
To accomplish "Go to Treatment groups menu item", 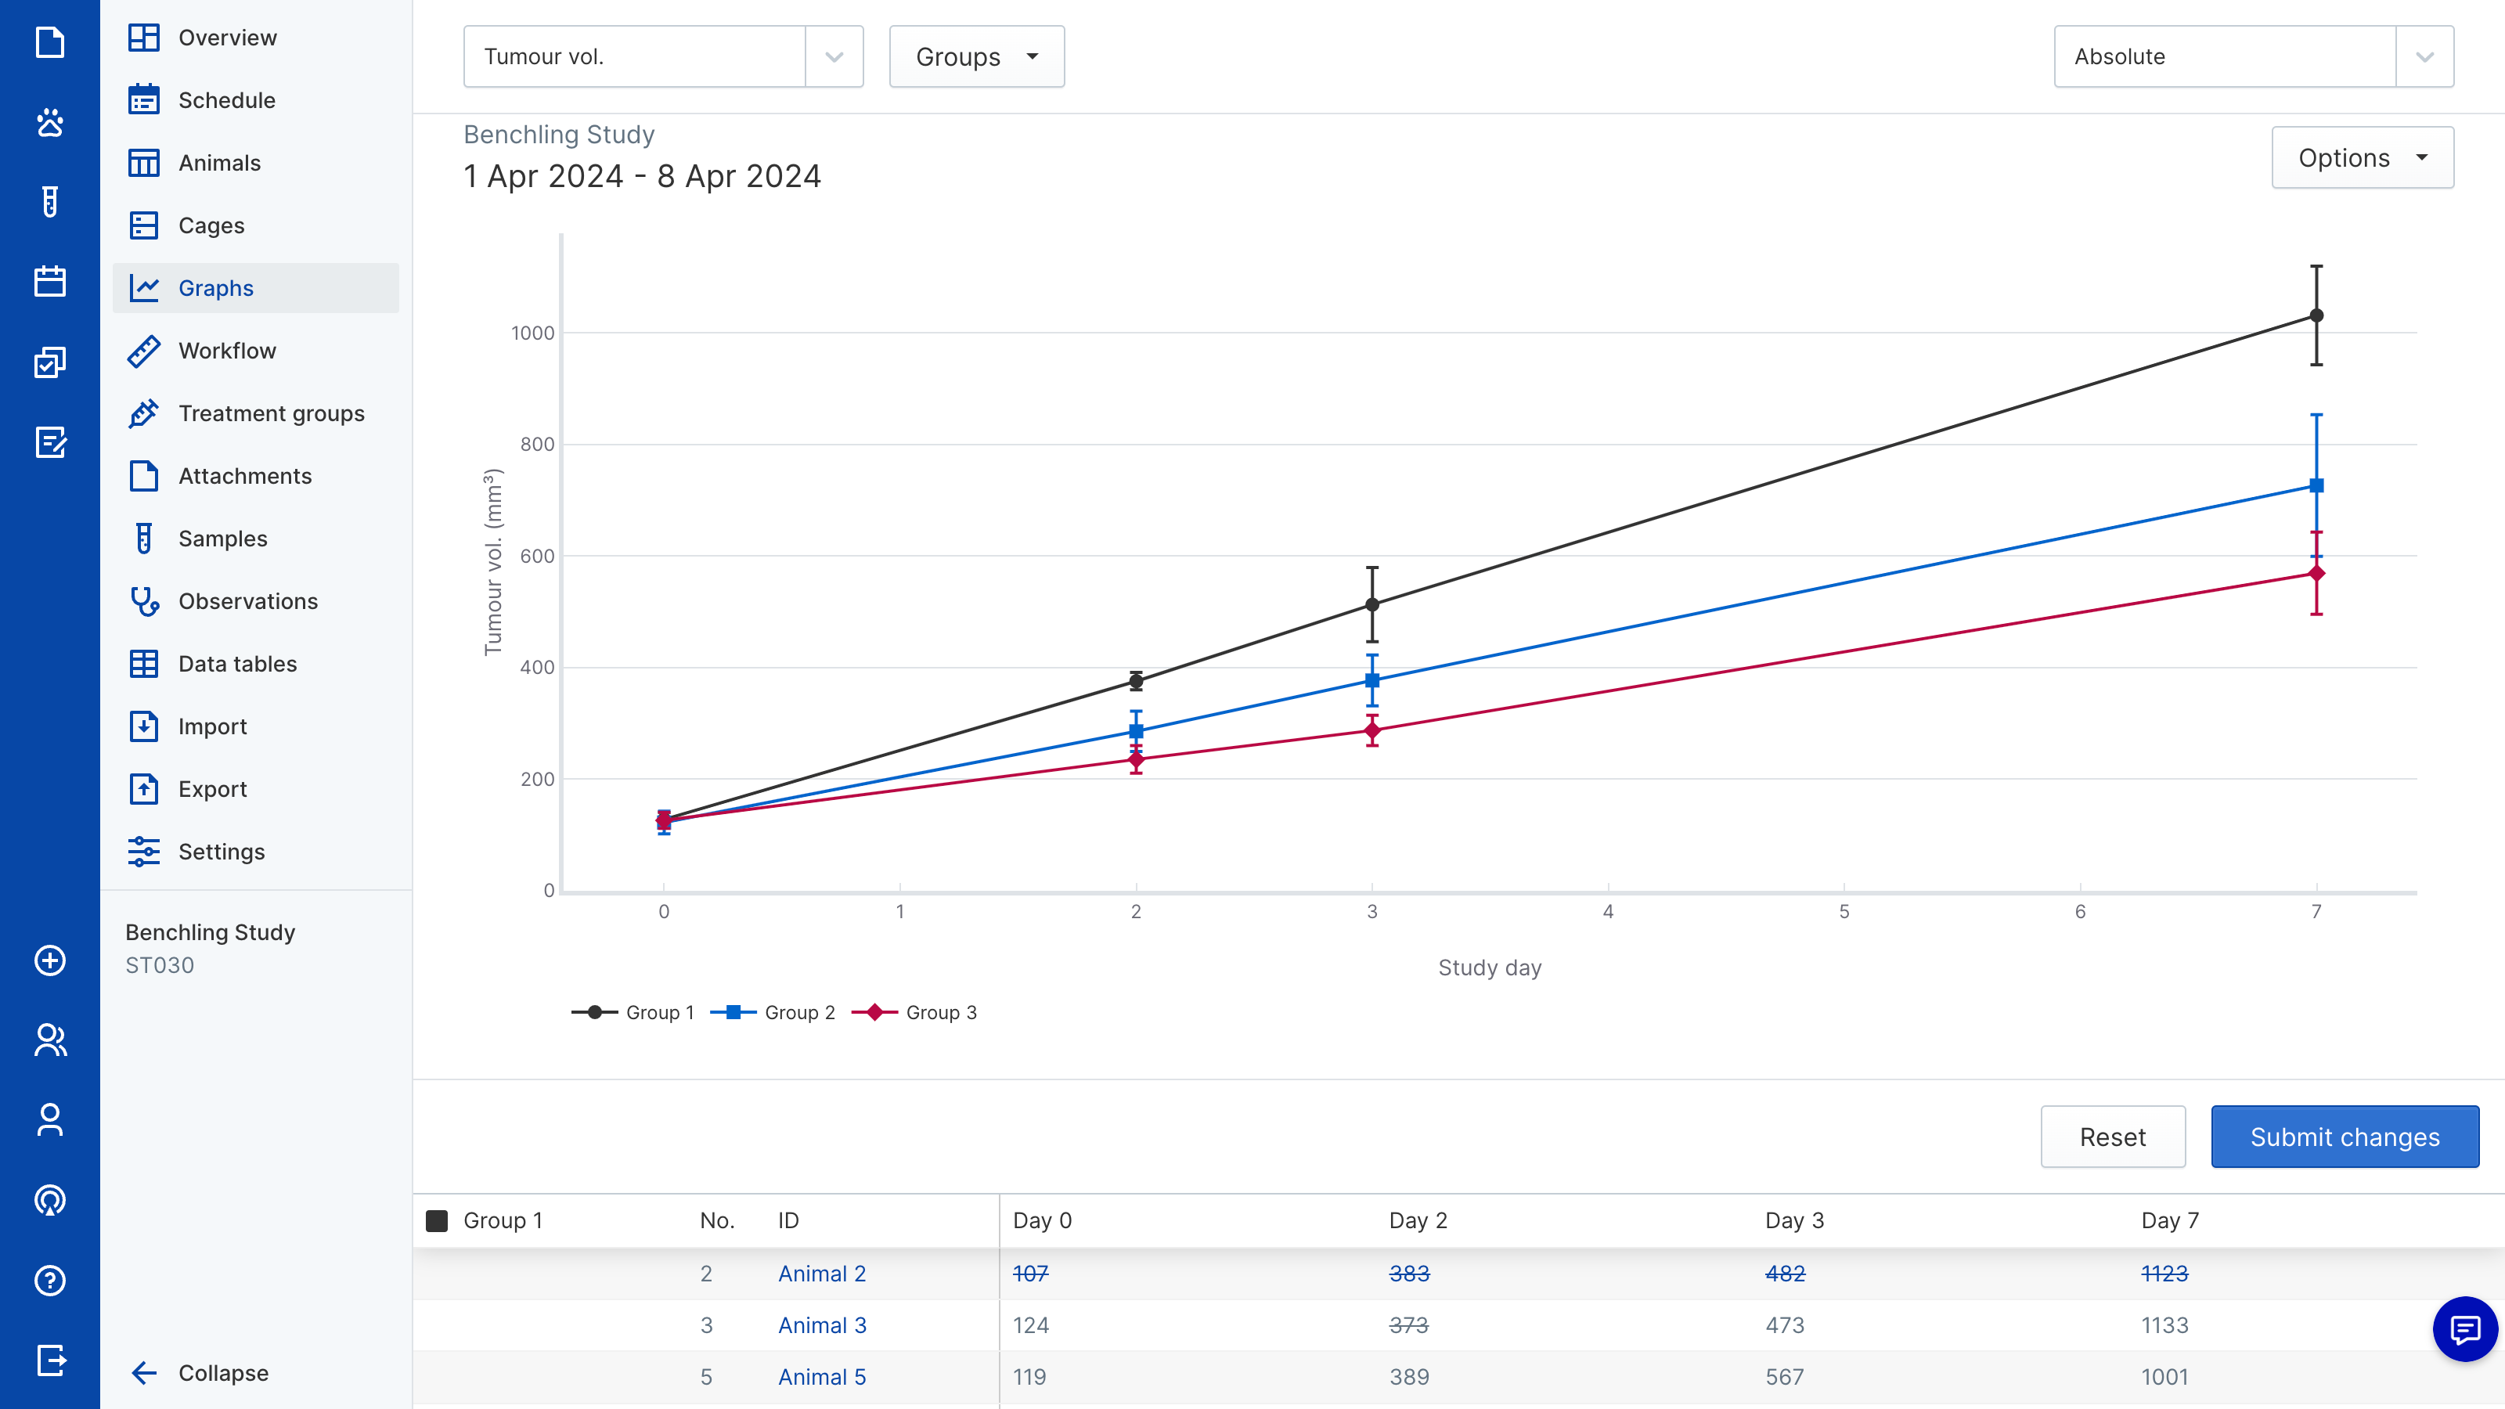I will pyautogui.click(x=272, y=413).
